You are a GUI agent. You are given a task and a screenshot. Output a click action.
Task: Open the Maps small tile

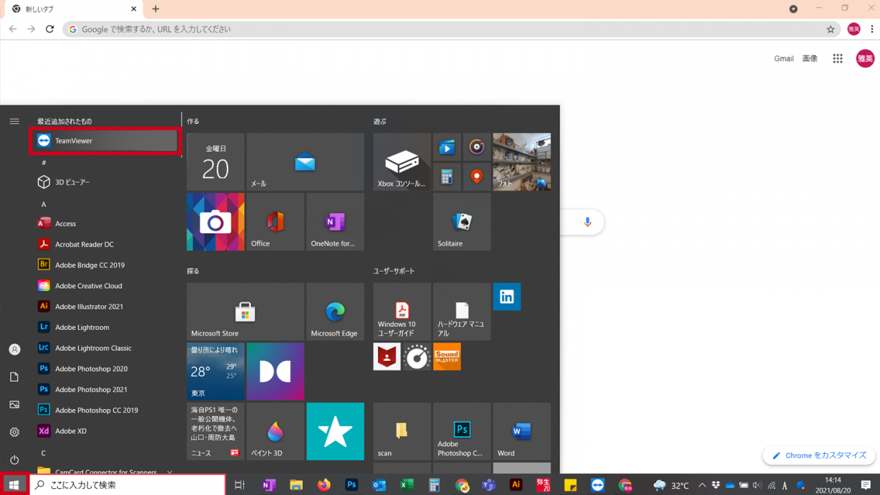[x=476, y=177]
